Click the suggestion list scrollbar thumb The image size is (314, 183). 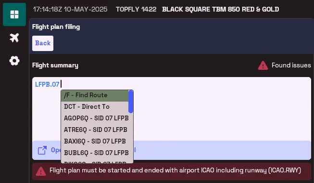(131, 102)
